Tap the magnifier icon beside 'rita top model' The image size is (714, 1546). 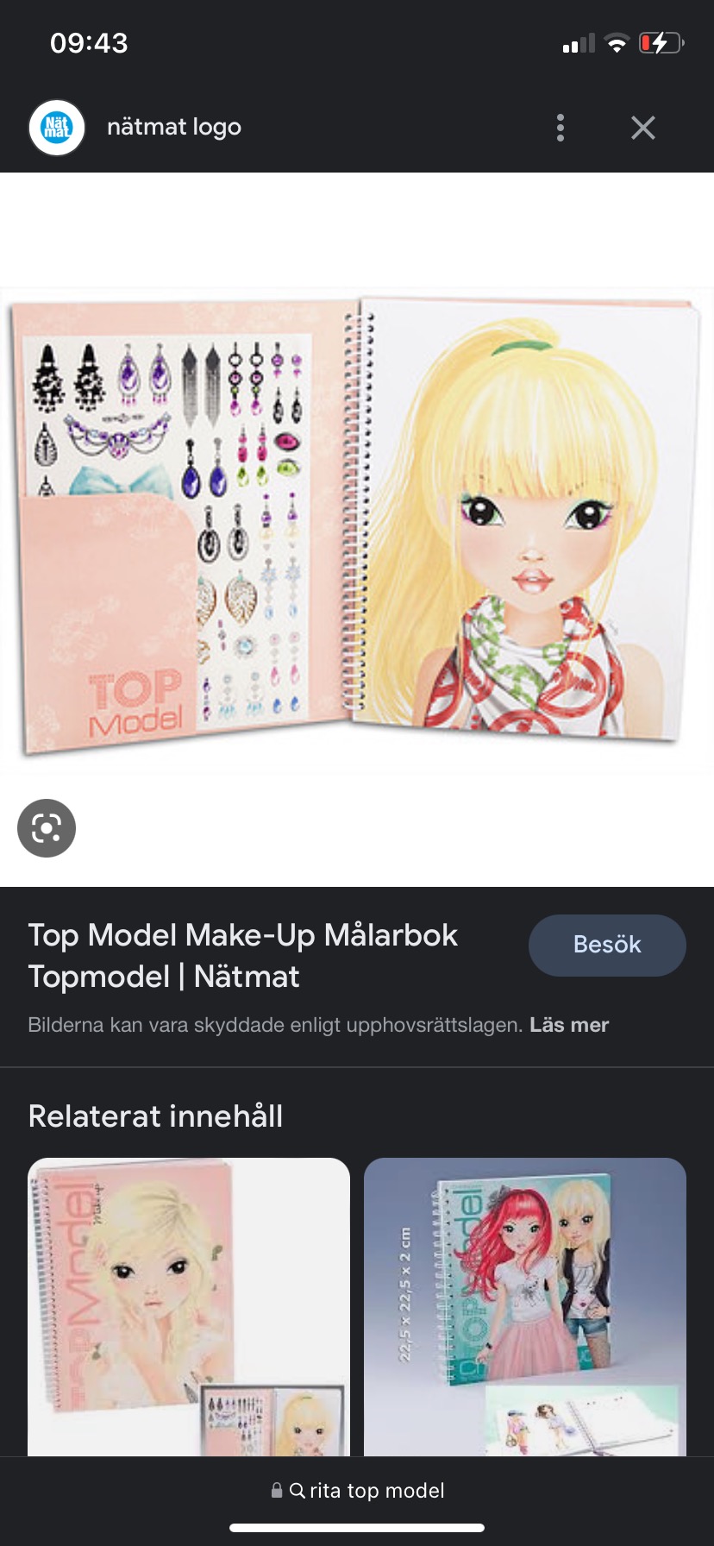click(297, 1490)
